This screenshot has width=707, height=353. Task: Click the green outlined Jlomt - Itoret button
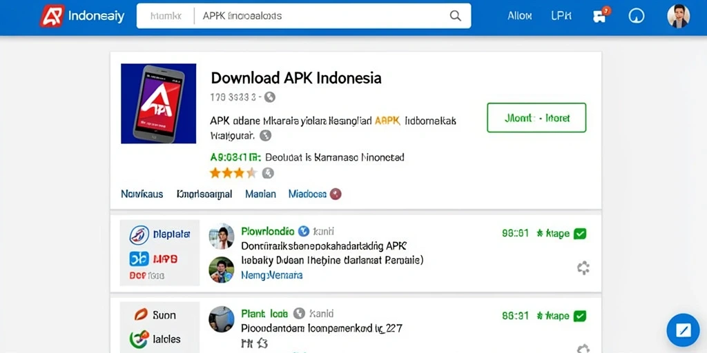536,118
